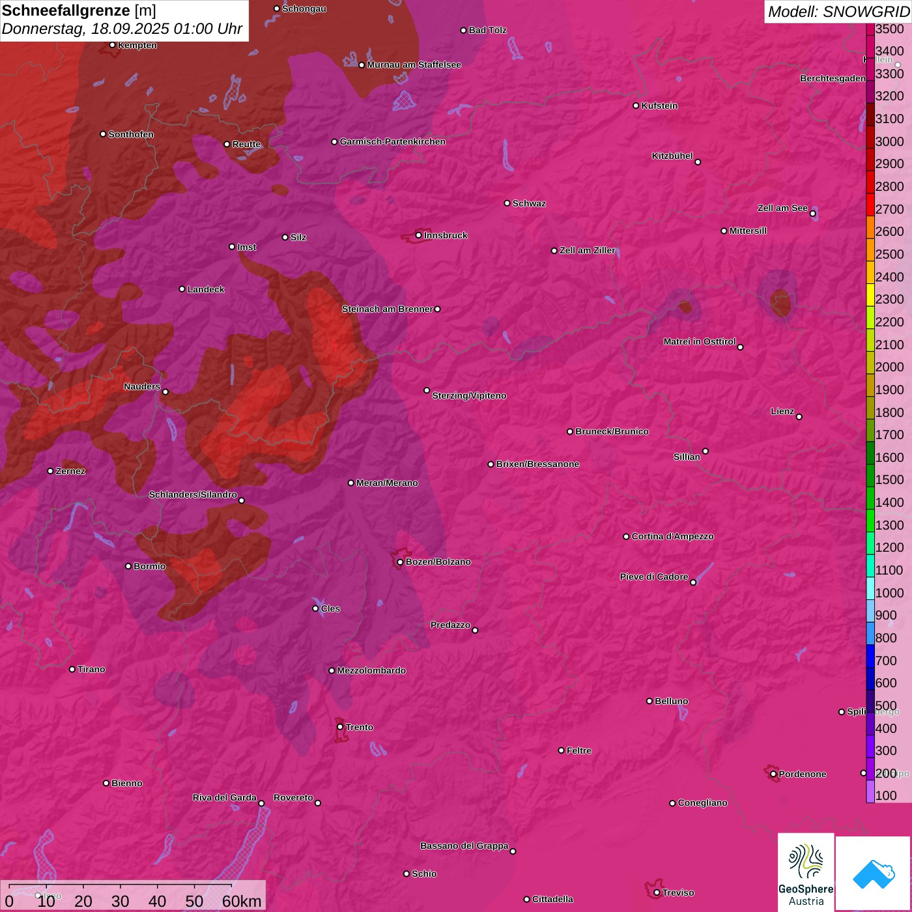The width and height of the screenshot is (912, 912).
Task: Click the Matrei in Osttirol label
Action: [x=700, y=341]
